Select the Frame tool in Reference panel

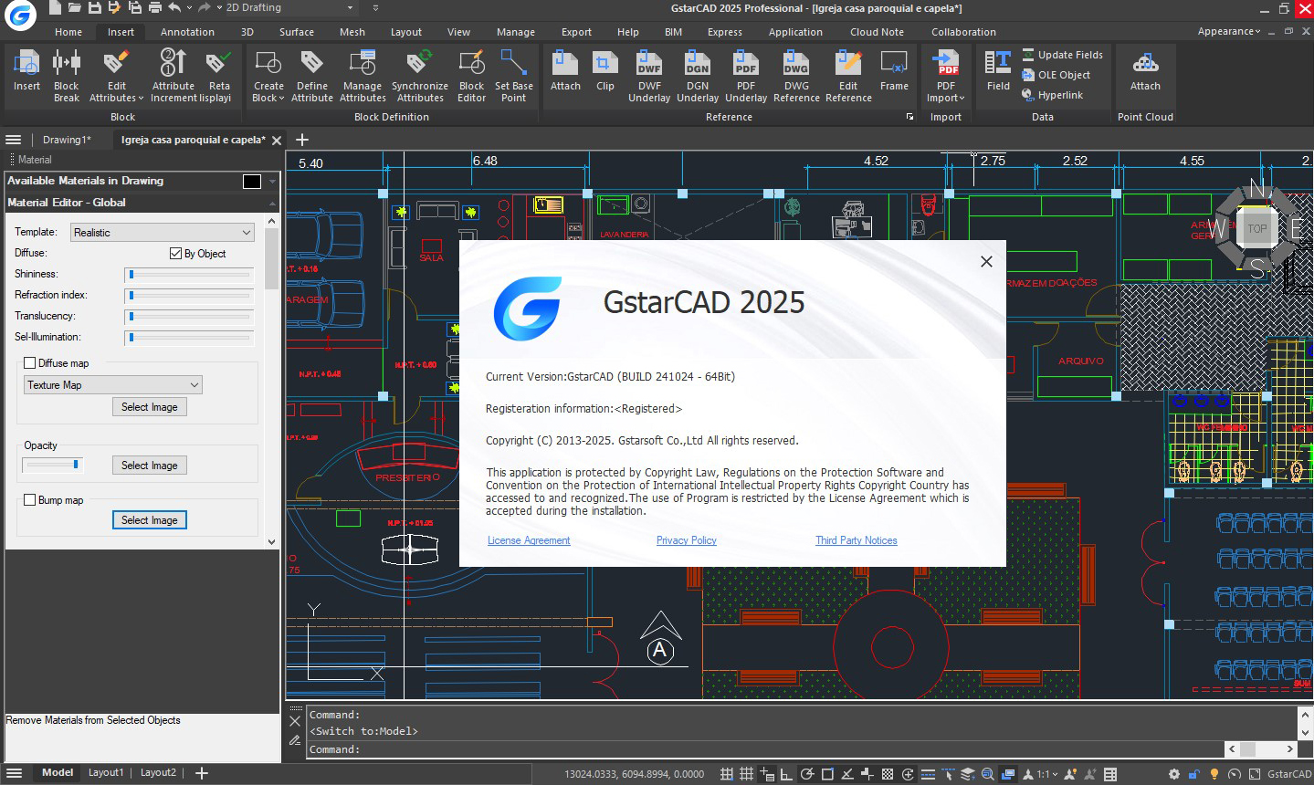(x=894, y=71)
